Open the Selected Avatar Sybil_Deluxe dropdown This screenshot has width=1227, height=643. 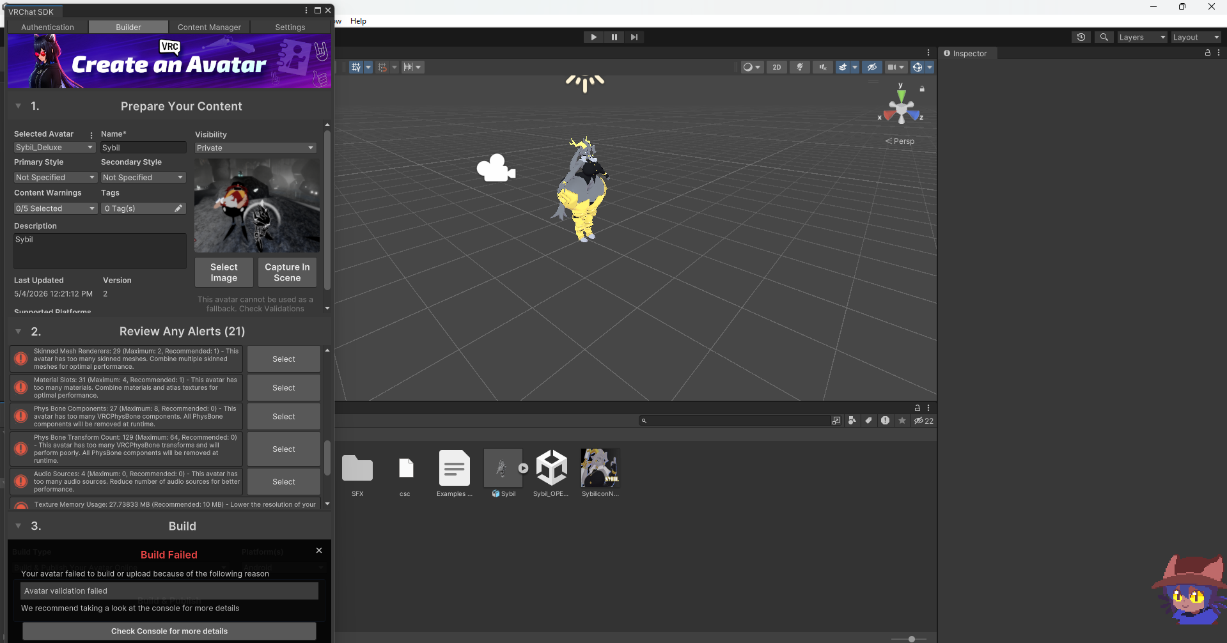pos(55,148)
